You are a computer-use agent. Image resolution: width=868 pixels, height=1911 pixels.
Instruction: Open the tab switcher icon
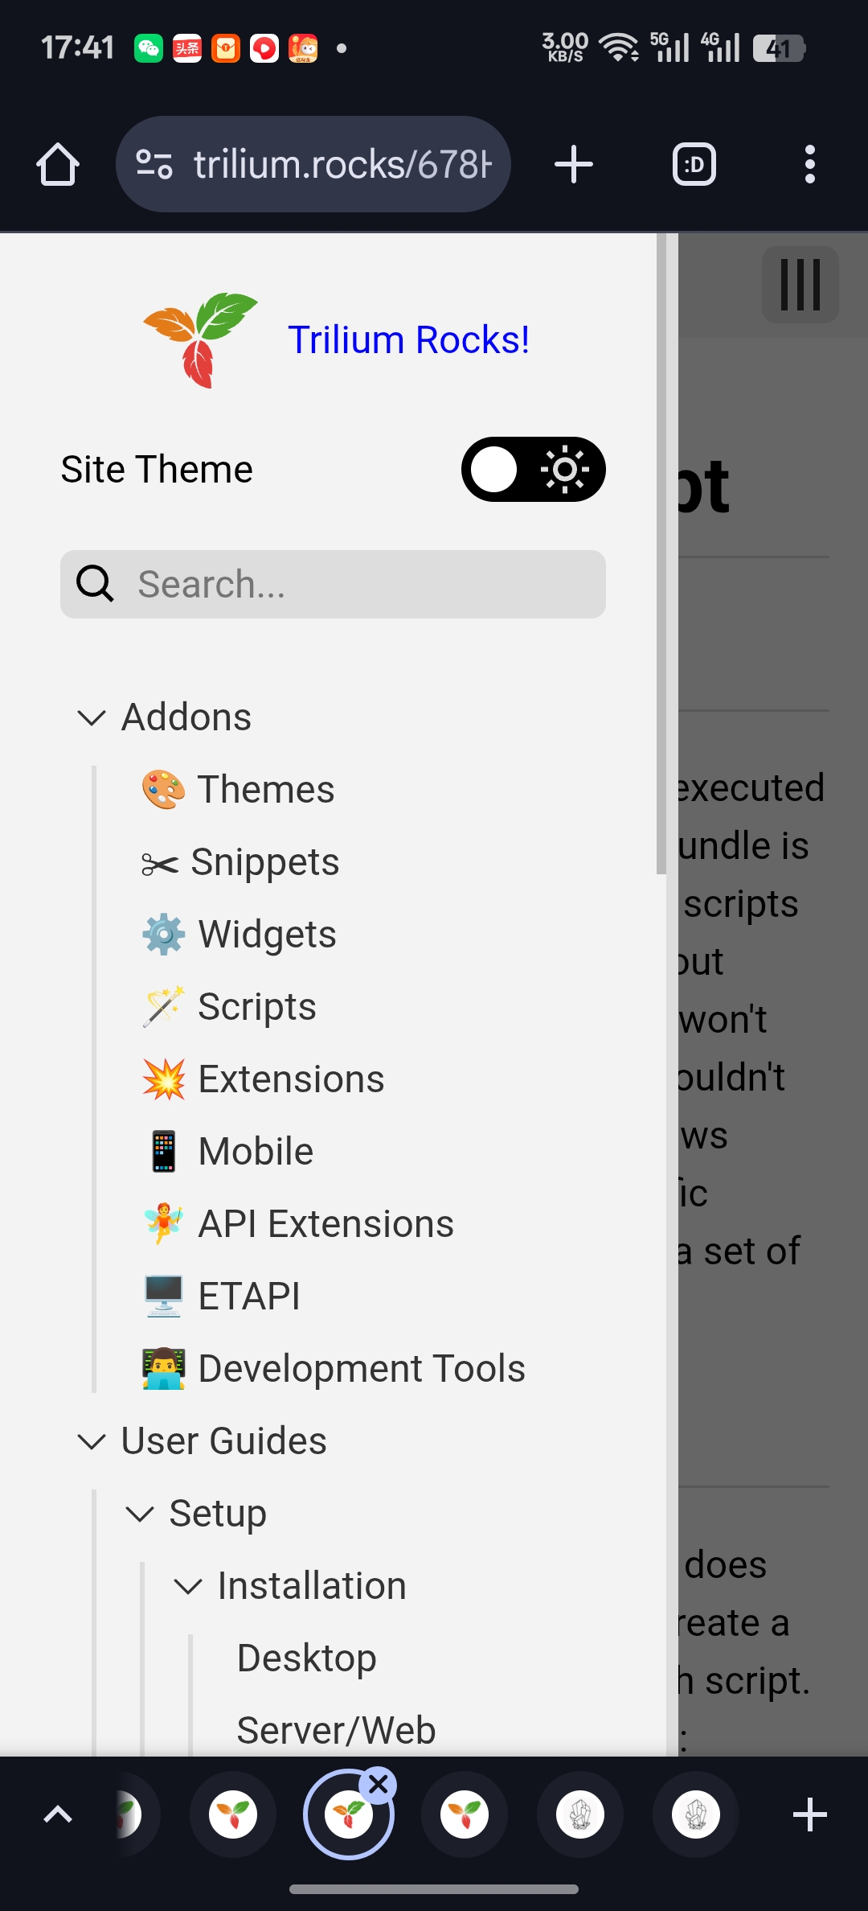click(694, 165)
